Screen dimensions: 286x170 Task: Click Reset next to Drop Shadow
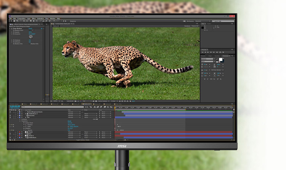click(x=31, y=29)
